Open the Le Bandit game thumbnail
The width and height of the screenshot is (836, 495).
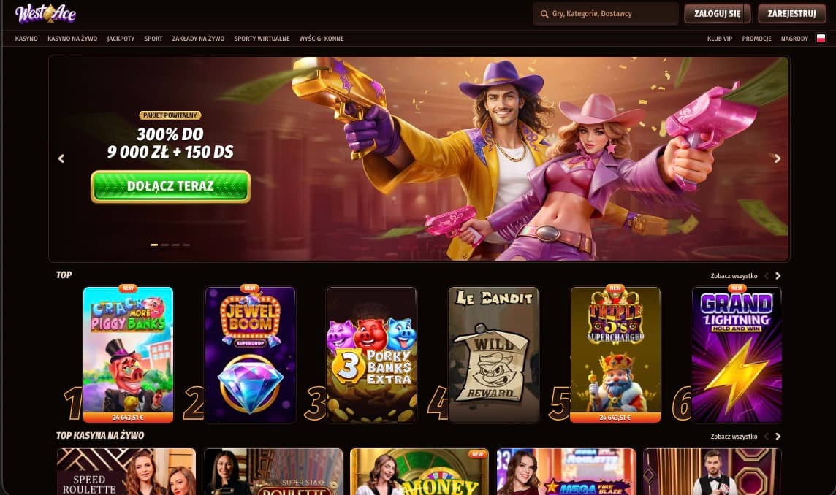(494, 355)
